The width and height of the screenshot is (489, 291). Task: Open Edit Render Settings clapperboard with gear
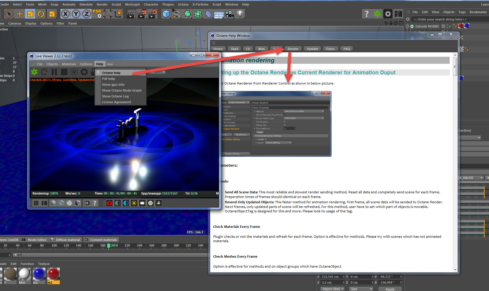(x=152, y=14)
